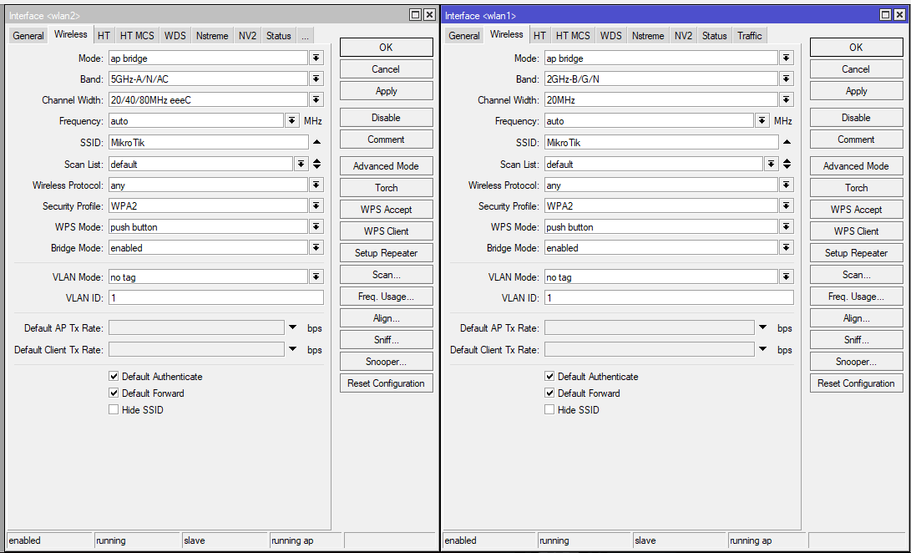Click the Scan List up/down arrows in wlan2
This screenshot has height=553, width=911.
316,165
